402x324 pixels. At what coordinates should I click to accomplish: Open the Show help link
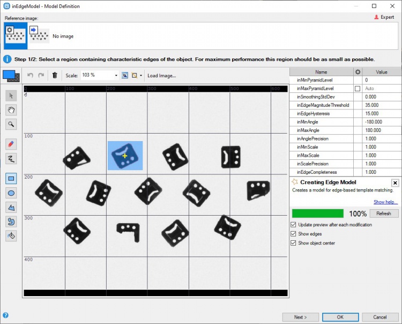tap(386, 202)
